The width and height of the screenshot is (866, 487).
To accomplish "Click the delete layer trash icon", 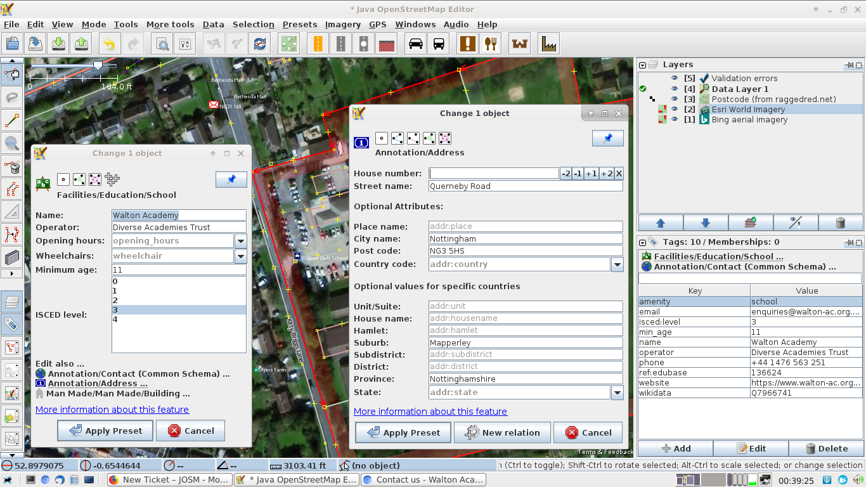I will [x=840, y=223].
